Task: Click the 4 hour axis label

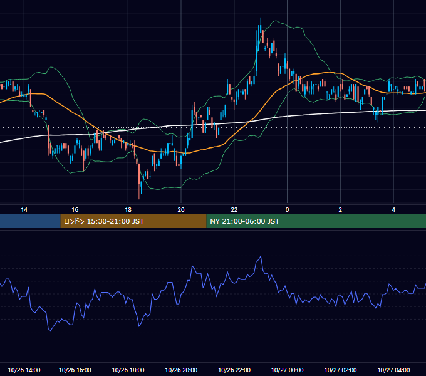Action: (393, 210)
